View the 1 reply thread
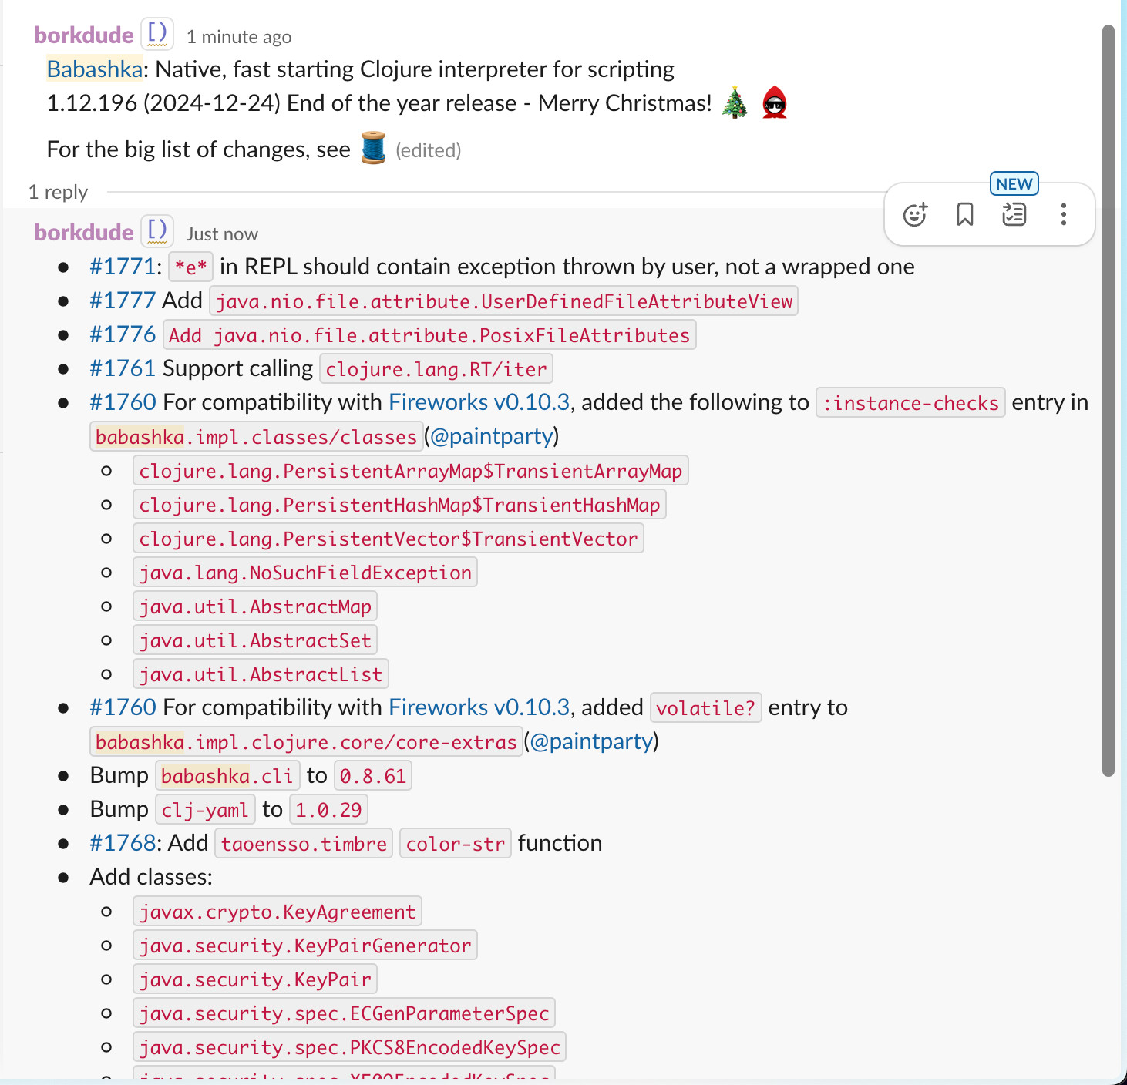Screen dimensions: 1127x1085 58,192
